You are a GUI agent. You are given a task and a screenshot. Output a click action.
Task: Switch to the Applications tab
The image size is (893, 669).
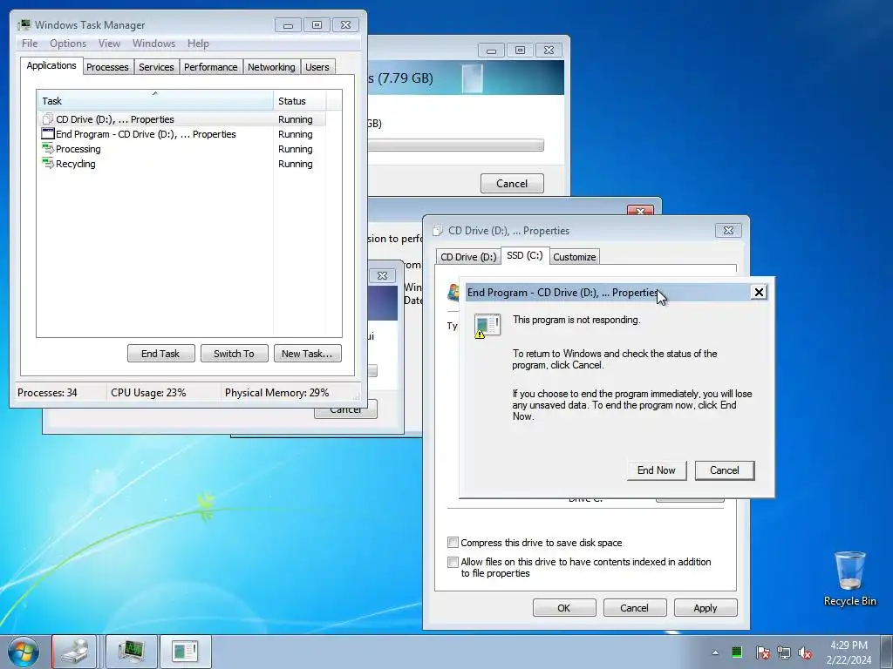pyautogui.click(x=51, y=65)
